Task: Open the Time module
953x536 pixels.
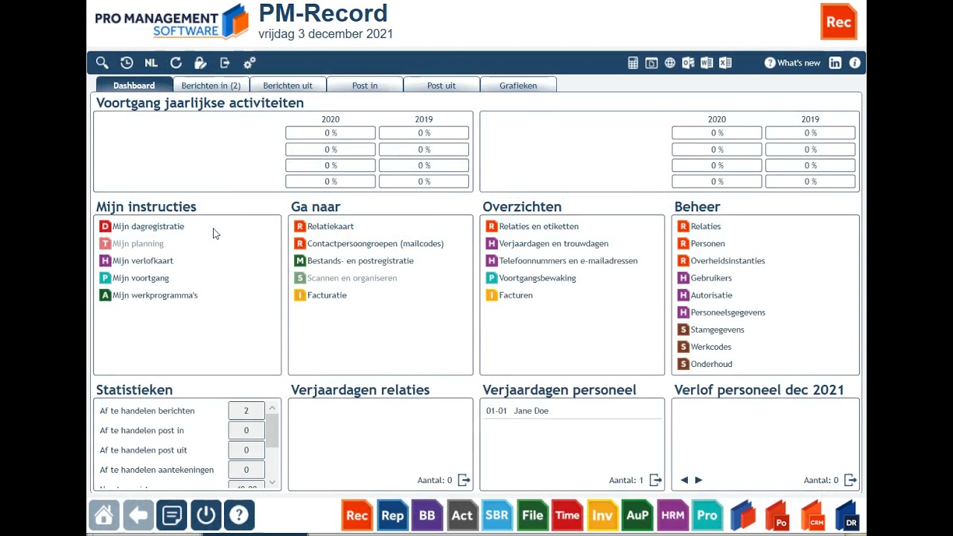Action: click(567, 515)
